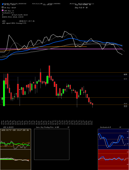
Task: Click the white 50 Day legend swatch
Action: (x=3, y=7)
